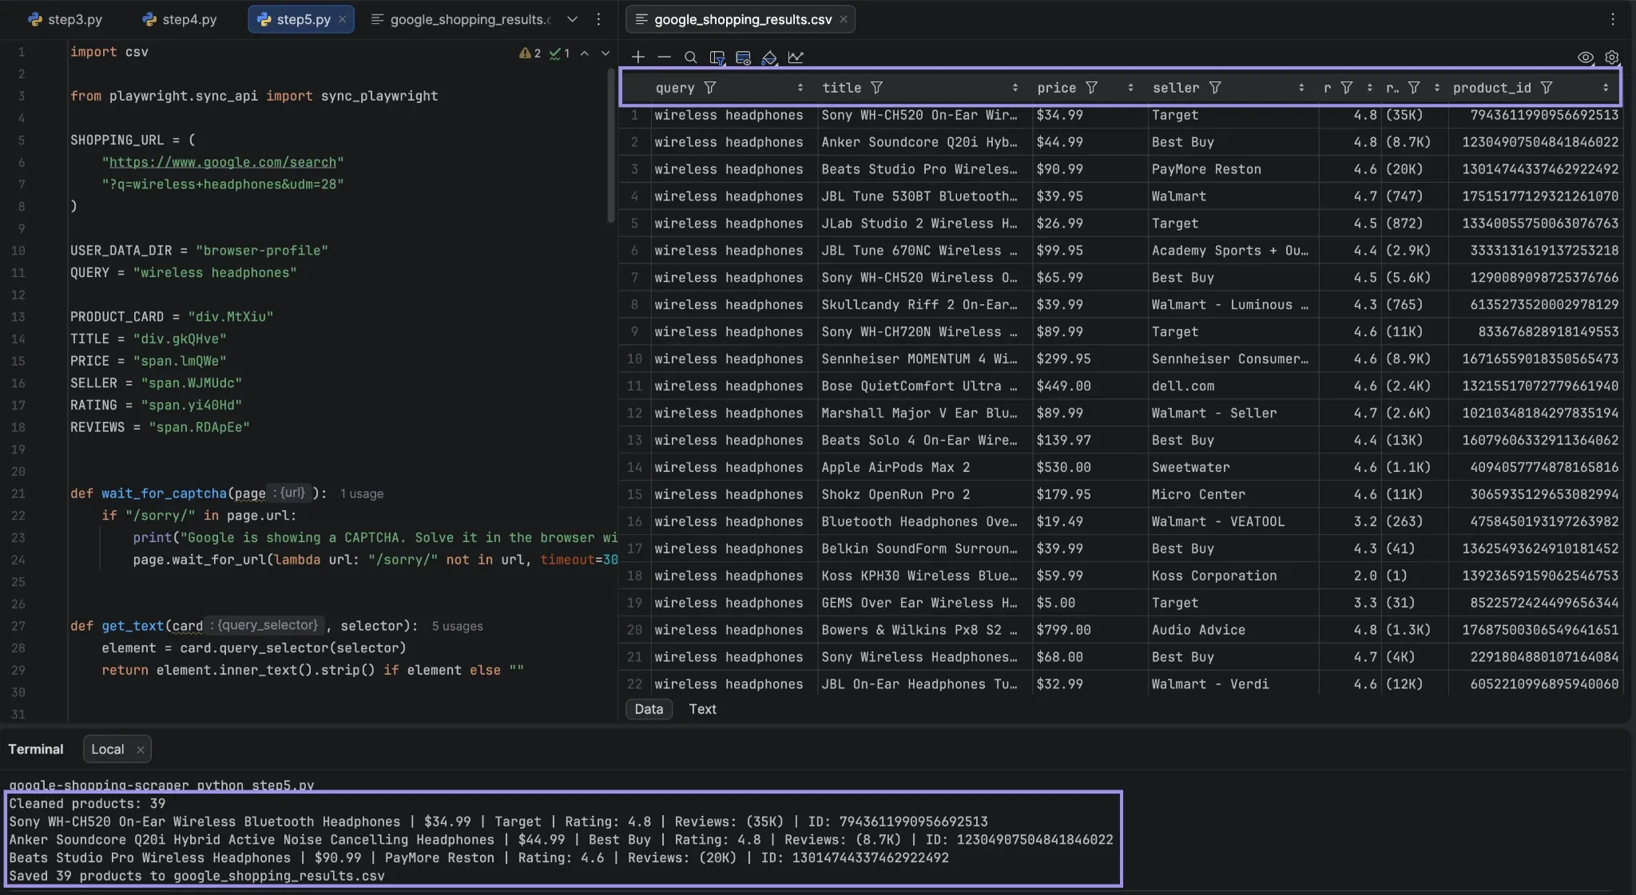Add a new row with the plus icon

(x=637, y=57)
